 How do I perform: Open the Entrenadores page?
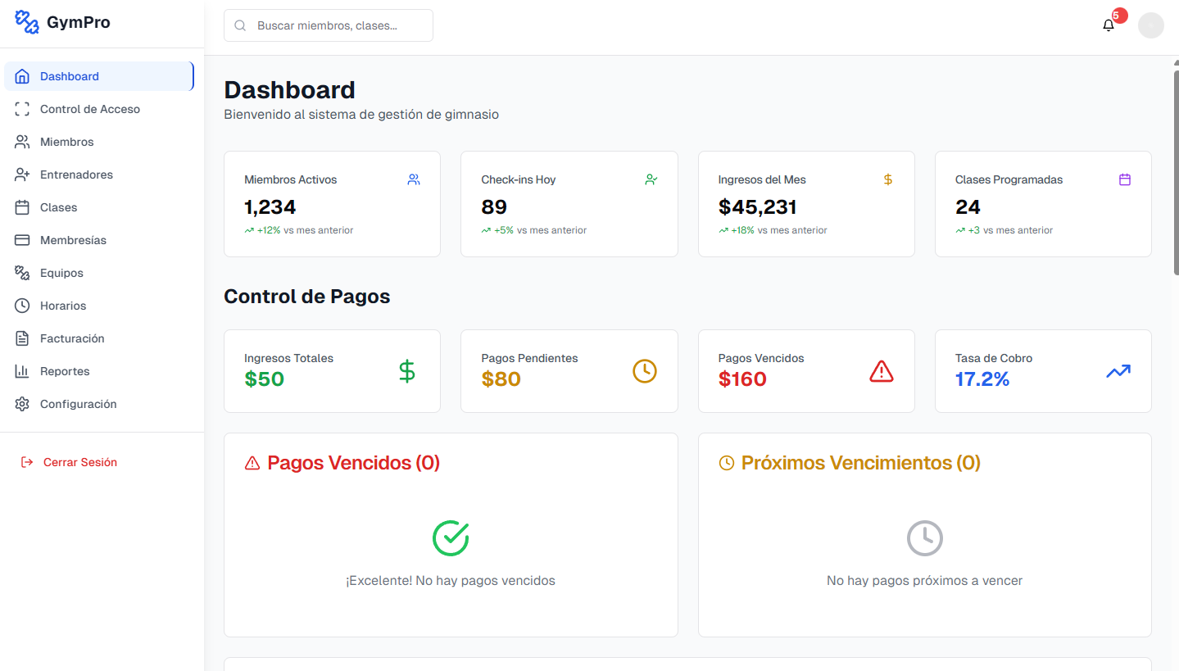point(76,175)
